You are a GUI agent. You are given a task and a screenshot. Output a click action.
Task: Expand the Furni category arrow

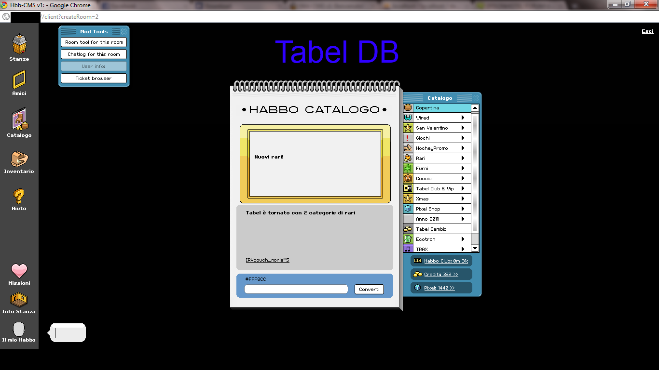[463, 168]
